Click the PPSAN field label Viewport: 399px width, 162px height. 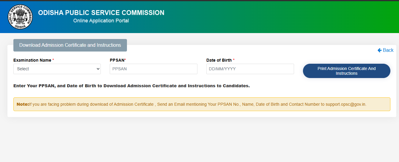click(117, 60)
